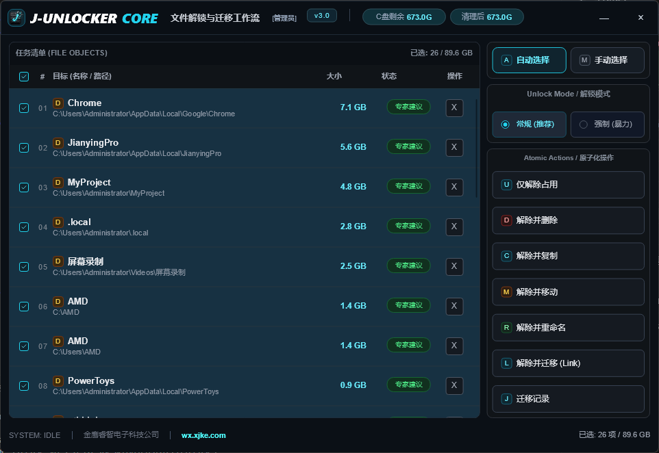Click the 目标 (名称 / 路径) column header

(82, 76)
